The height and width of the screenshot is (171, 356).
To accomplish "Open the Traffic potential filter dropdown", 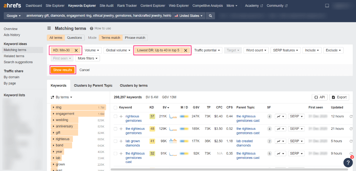I will [x=207, y=50].
